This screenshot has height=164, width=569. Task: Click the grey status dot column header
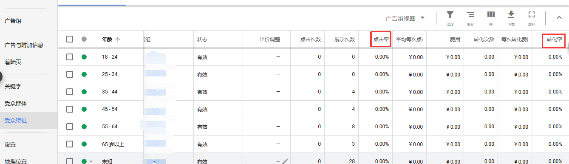tap(84, 39)
